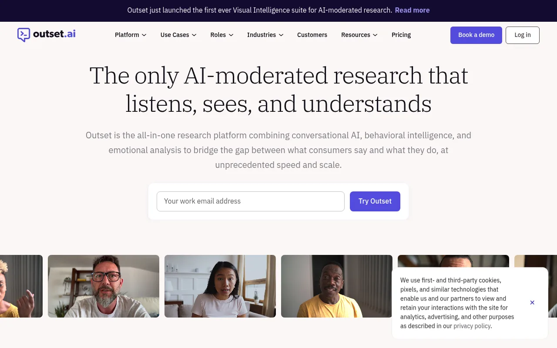The image size is (557, 348).
Task: Click the Log in button
Action: pos(523,35)
